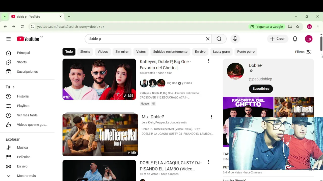Open the tab search dropdown arrow

tap(5, 17)
